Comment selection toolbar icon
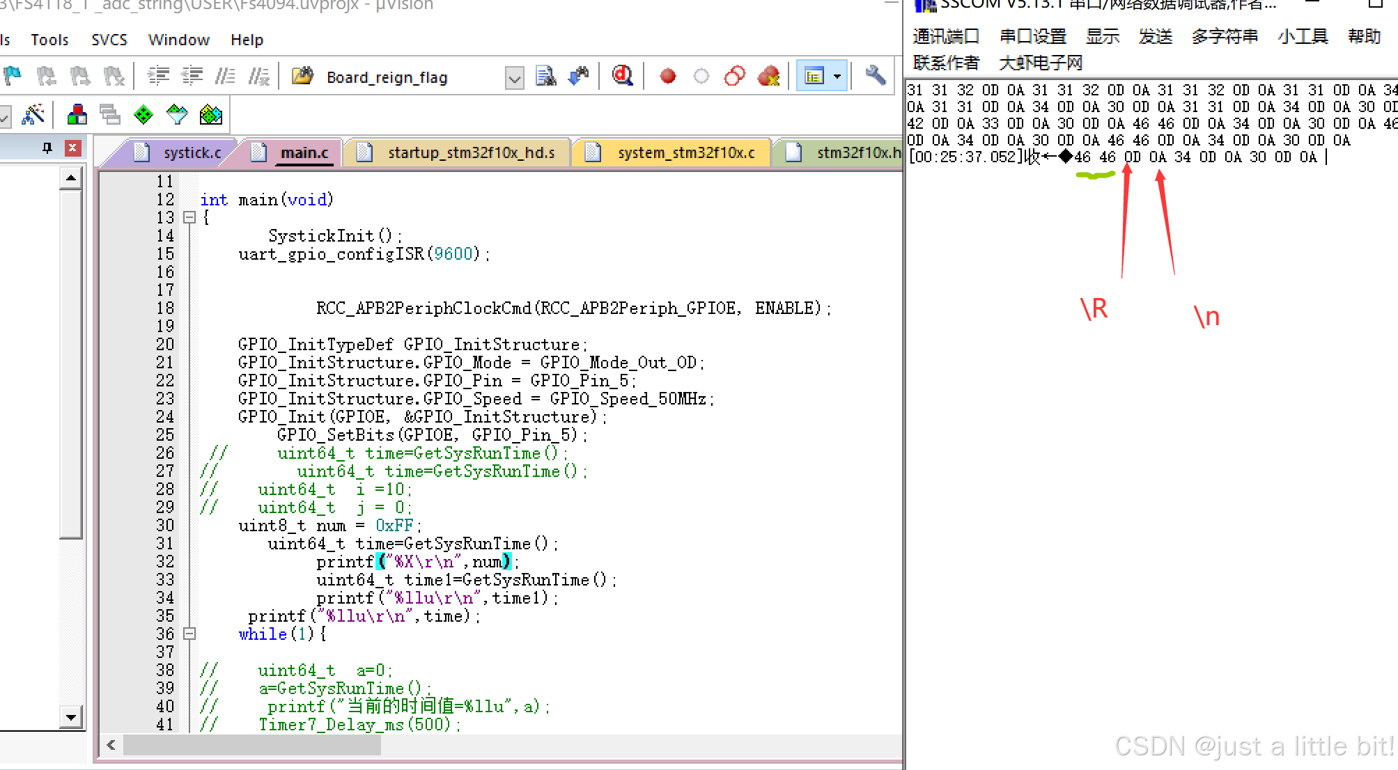This screenshot has height=770, width=1398. (224, 76)
